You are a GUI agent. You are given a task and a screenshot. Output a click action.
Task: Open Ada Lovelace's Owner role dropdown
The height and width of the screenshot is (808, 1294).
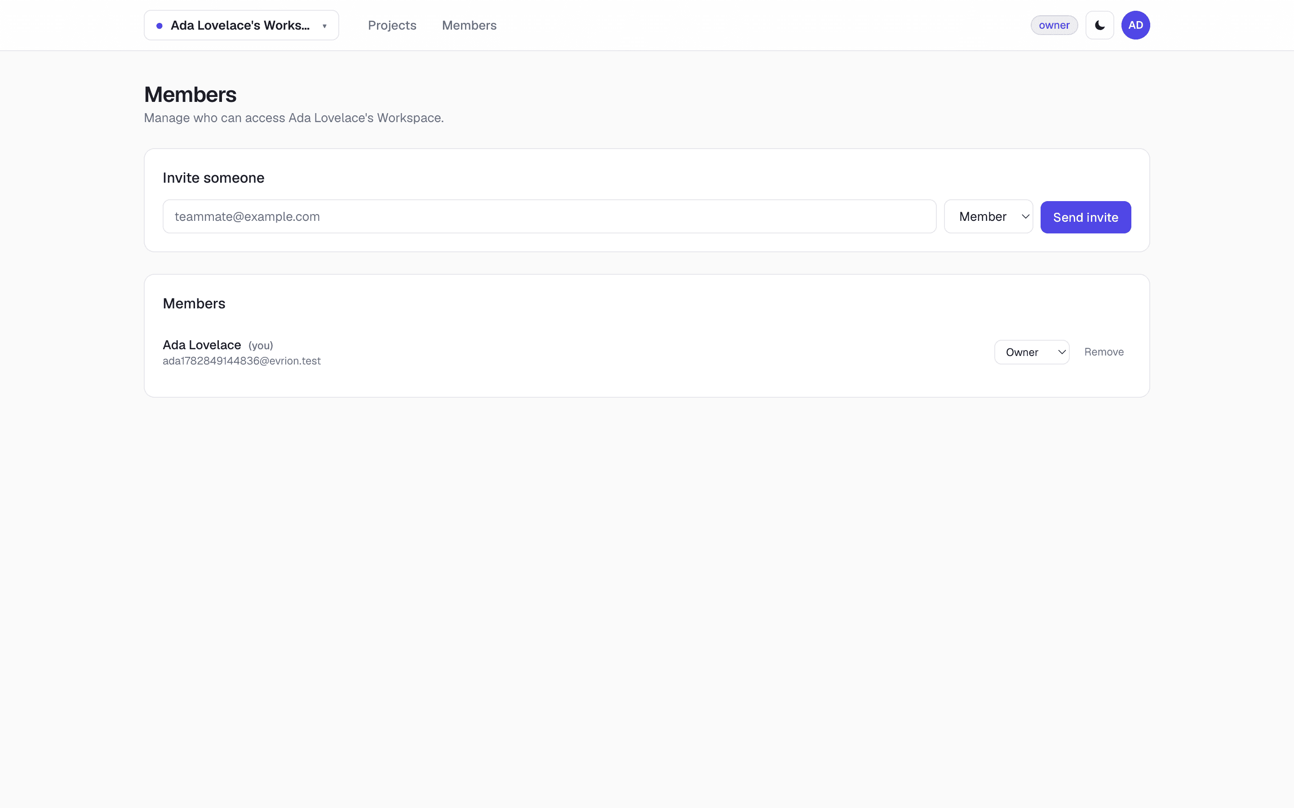coord(1032,352)
